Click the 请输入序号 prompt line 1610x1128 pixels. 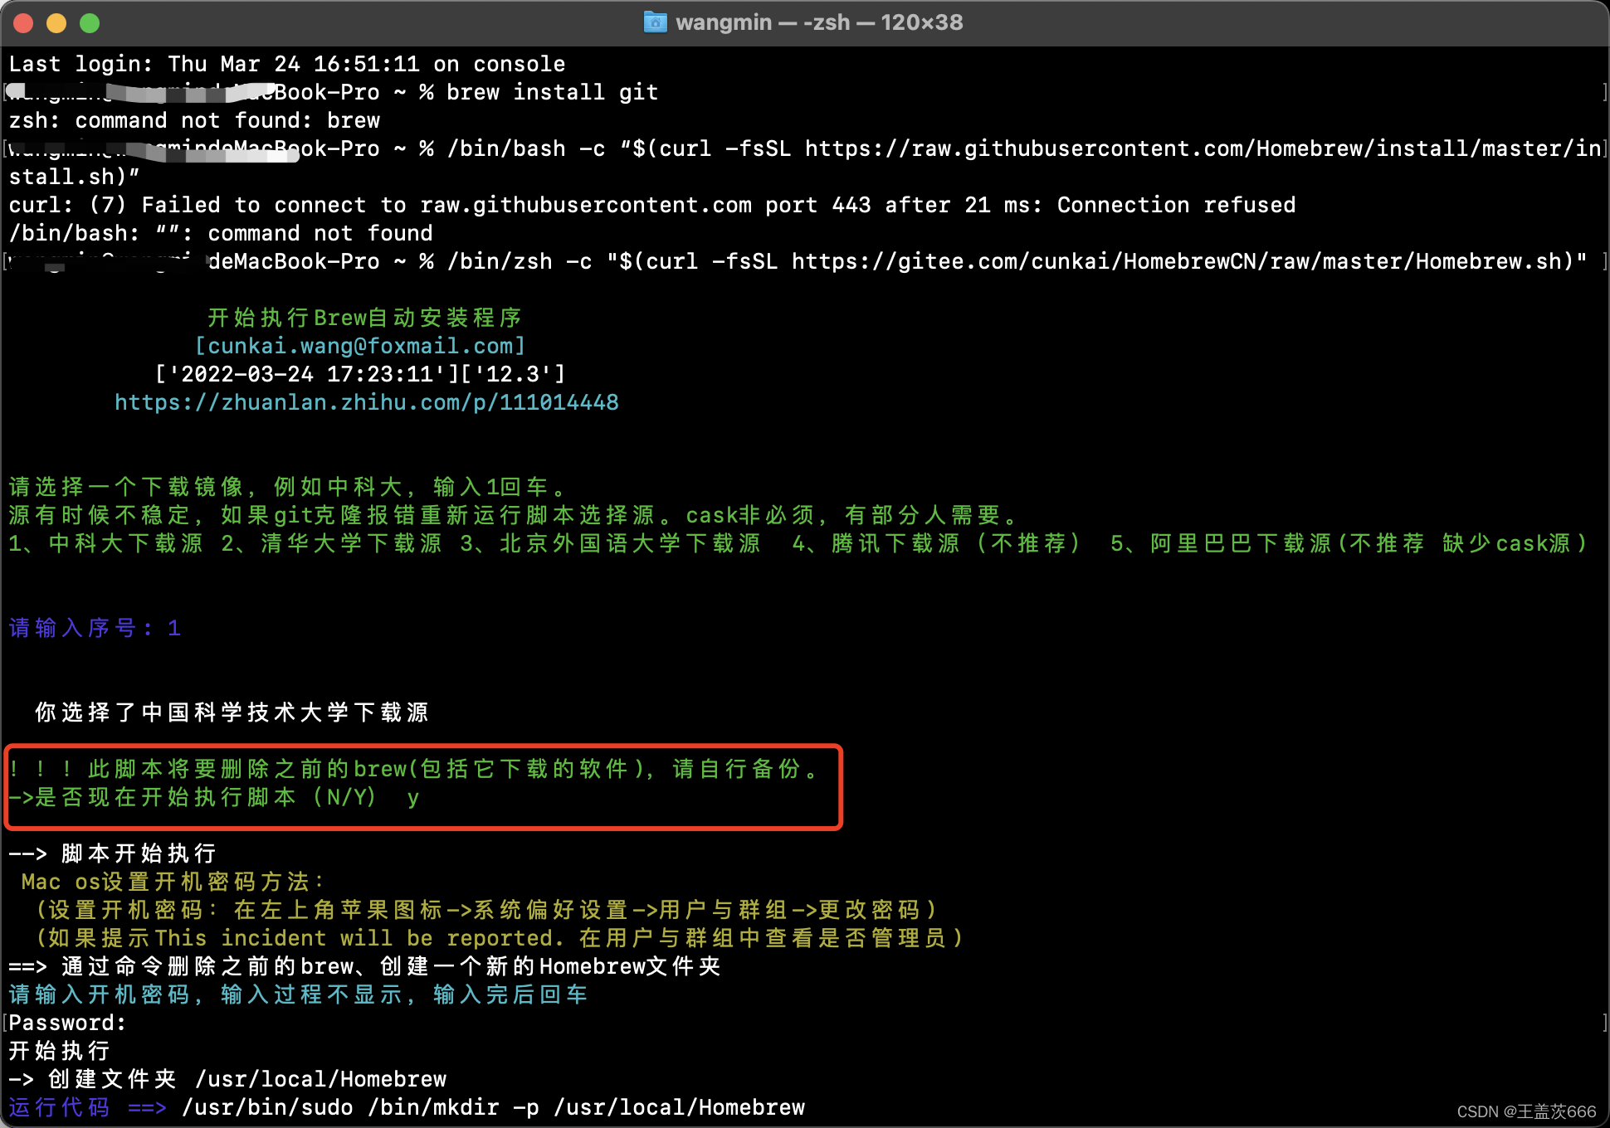click(95, 628)
